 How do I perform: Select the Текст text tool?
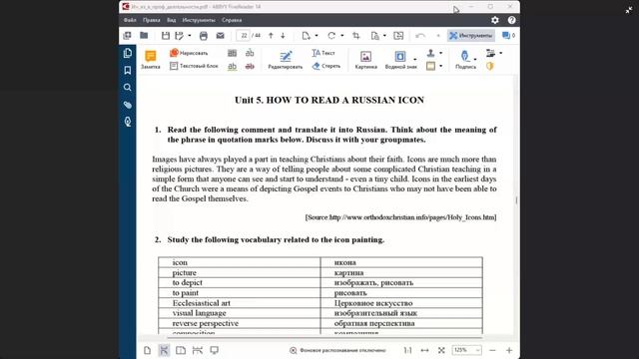point(323,53)
